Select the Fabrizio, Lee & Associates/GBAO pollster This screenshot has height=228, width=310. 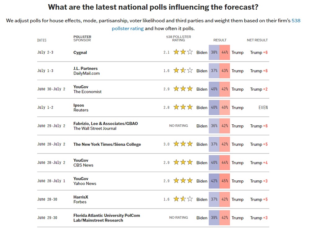point(106,123)
